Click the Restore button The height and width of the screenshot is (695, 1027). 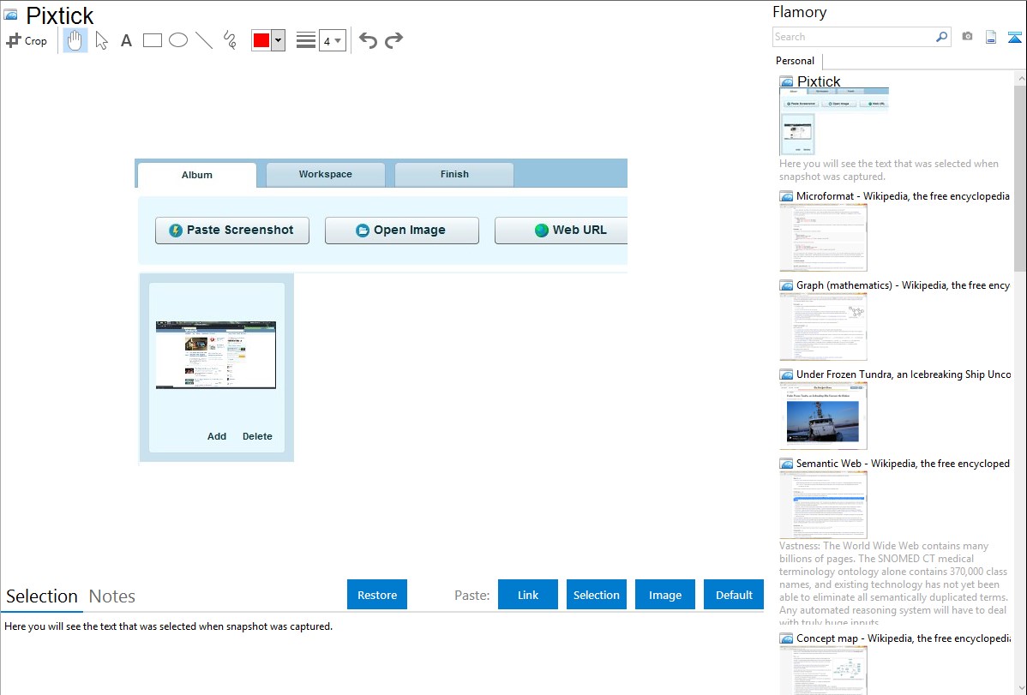(377, 595)
